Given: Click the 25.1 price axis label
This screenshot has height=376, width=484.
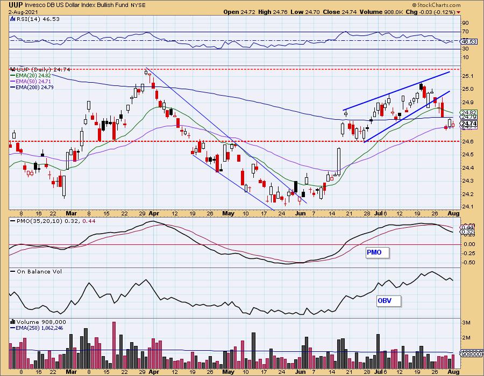Looking at the screenshot, I should [x=468, y=76].
